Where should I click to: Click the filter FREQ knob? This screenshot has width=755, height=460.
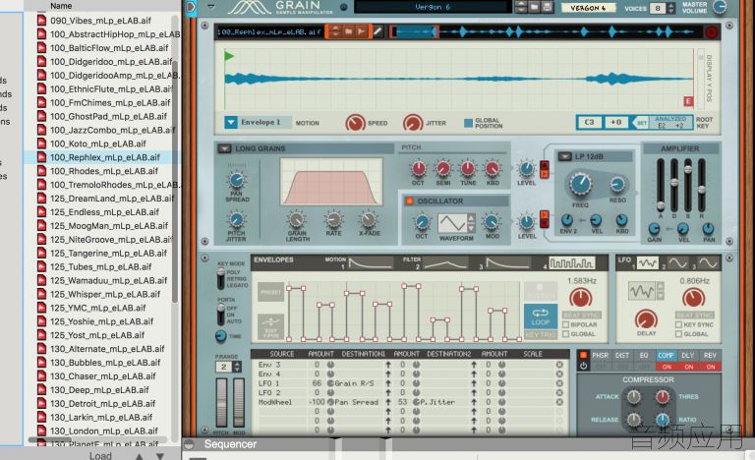(x=581, y=184)
